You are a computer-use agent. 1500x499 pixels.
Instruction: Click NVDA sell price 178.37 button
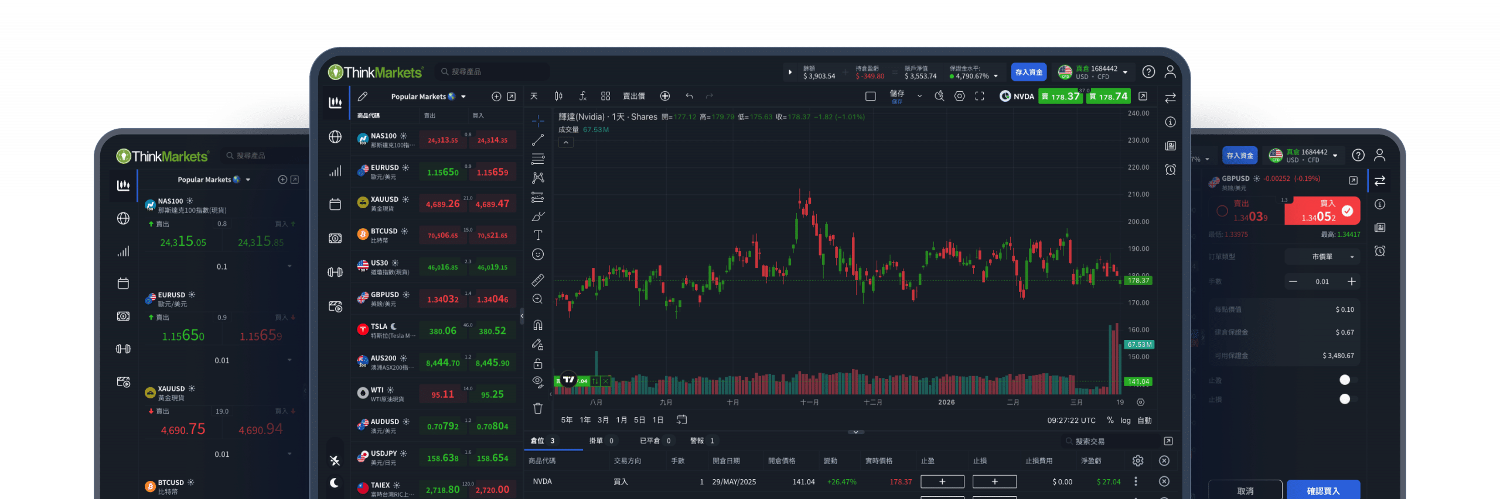coord(1060,97)
